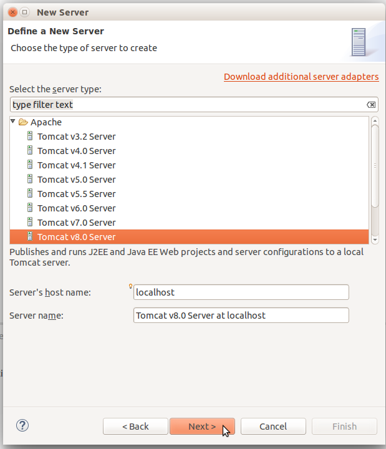The height and width of the screenshot is (449, 386).
Task: Click the server list scrollbar thumb
Action: tap(375, 166)
